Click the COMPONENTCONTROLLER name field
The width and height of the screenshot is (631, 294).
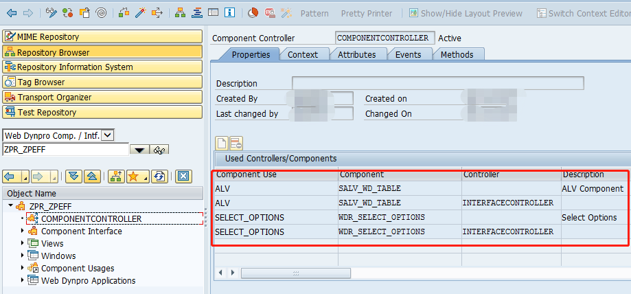(x=385, y=38)
